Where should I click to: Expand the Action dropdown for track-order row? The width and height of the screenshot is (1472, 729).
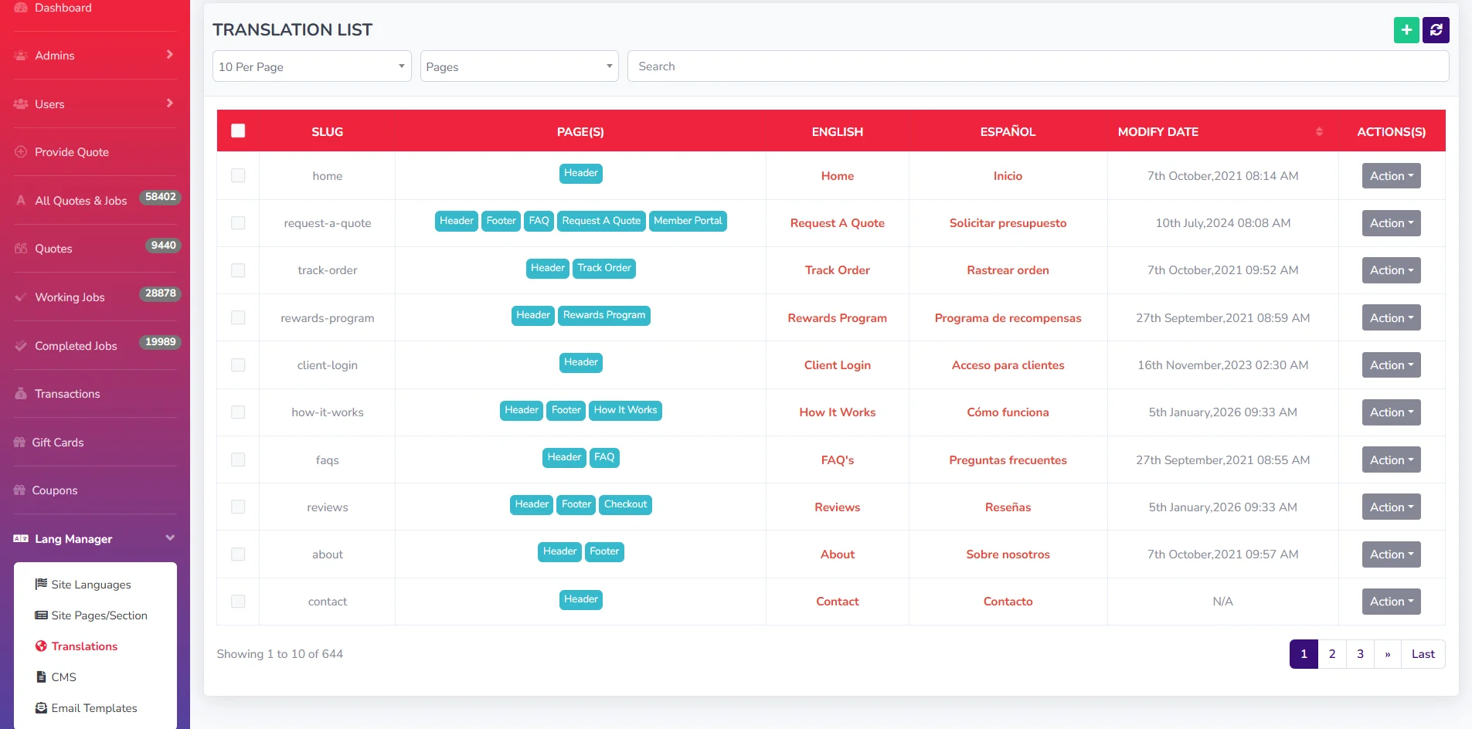(1391, 270)
